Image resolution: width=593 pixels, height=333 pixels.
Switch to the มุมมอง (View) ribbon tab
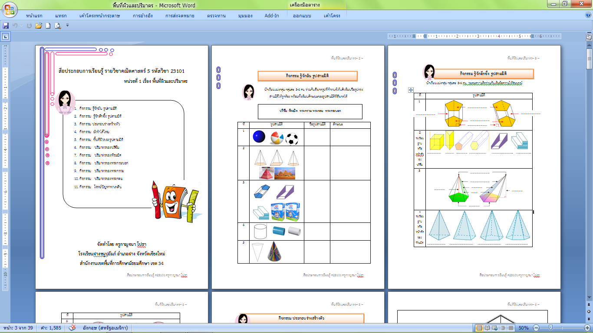(x=246, y=16)
